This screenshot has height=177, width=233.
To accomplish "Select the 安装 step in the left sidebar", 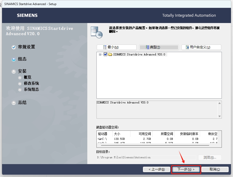I will pos(14,71).
